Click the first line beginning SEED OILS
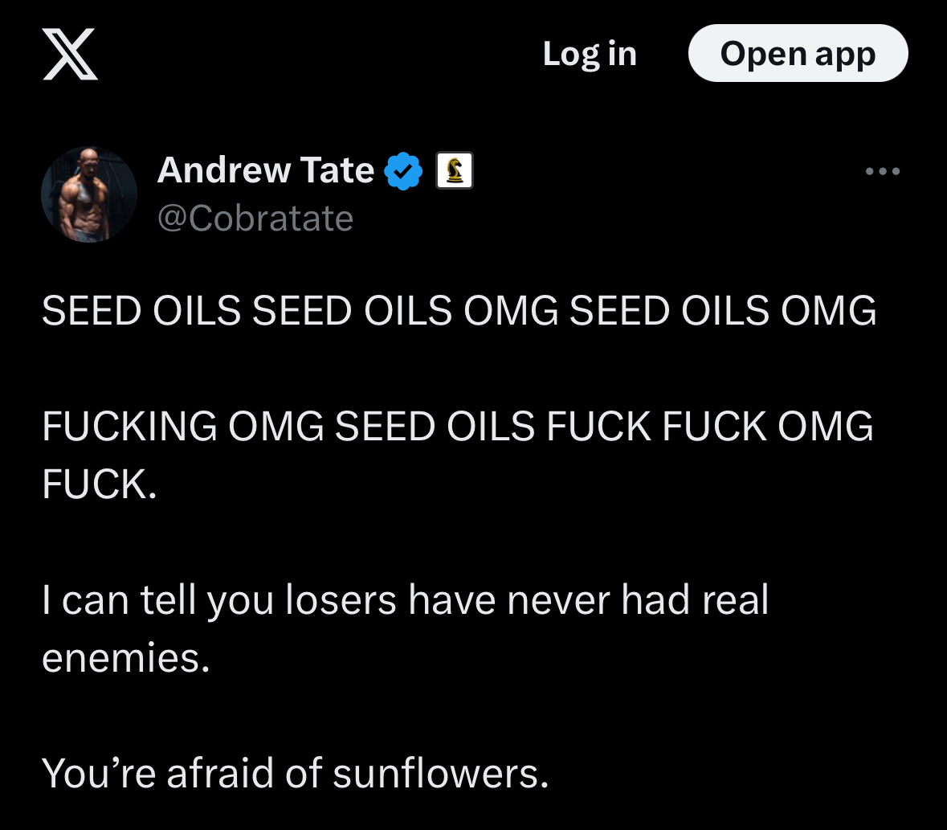 pyautogui.click(x=459, y=311)
